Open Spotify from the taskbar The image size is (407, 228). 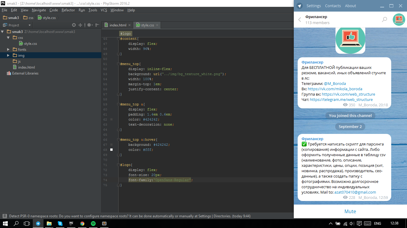(93, 224)
